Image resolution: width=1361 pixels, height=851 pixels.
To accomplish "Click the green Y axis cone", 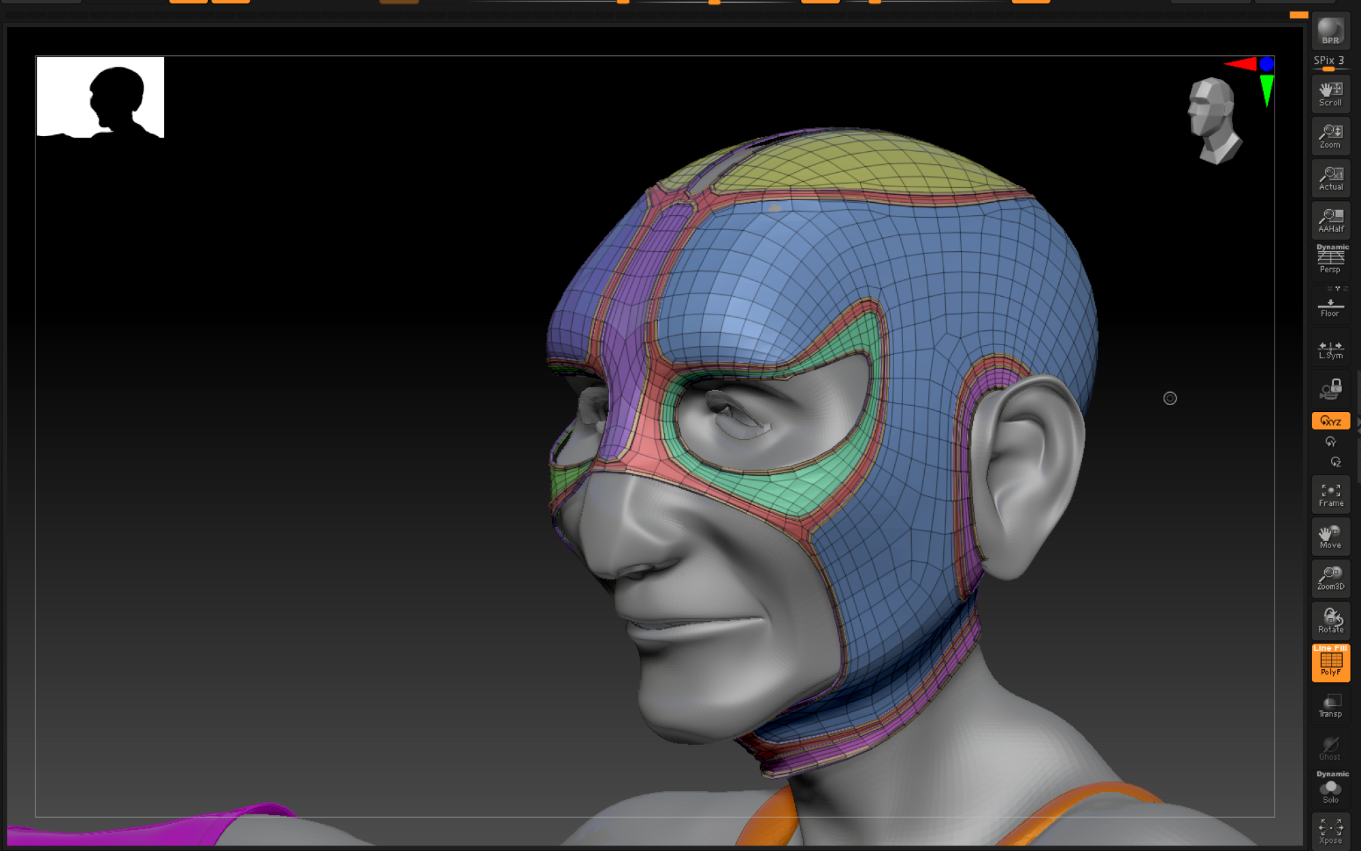I will 1266,91.
